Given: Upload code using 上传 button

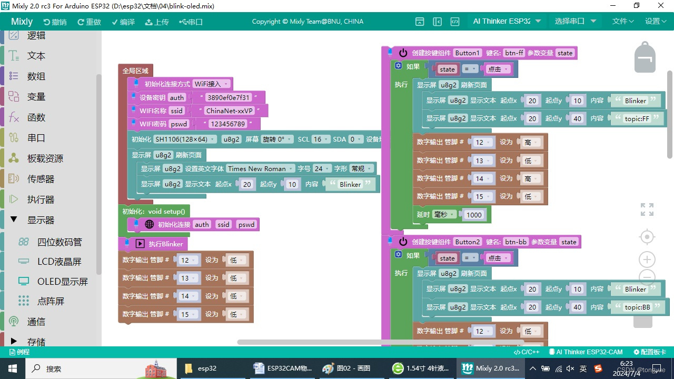Looking at the screenshot, I should tap(157, 22).
